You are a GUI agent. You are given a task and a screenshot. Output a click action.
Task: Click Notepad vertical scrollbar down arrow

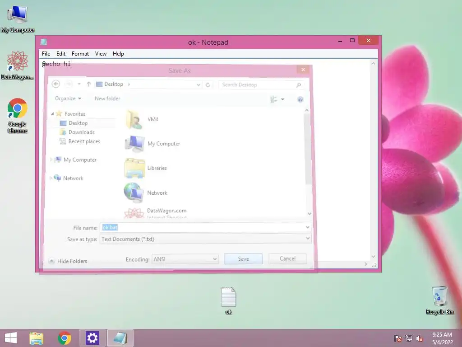(x=373, y=257)
